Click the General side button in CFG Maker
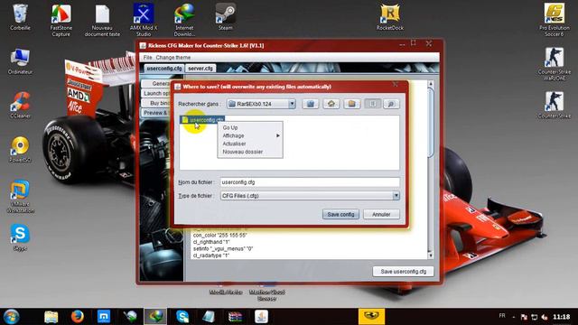578x325 pixels. click(156, 84)
